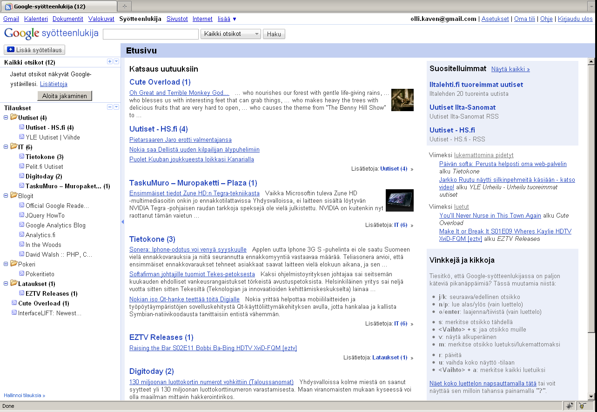
Task: Click the main content vertical scrollbar
Action: click(x=591, y=195)
